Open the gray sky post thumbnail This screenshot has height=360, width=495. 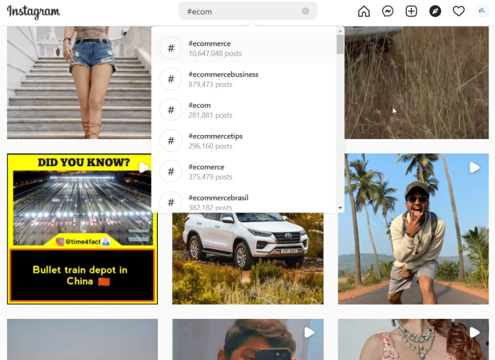(82, 339)
